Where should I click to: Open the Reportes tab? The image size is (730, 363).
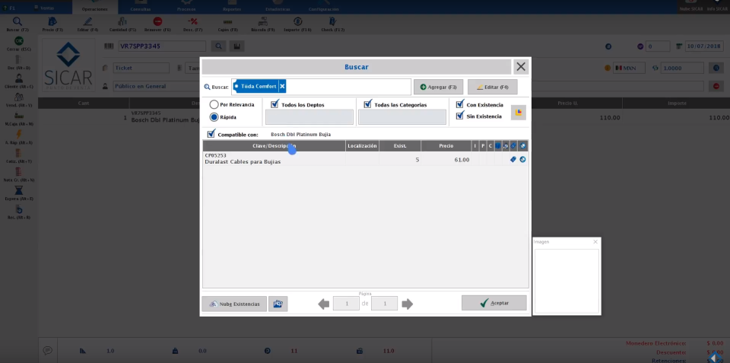point(232,8)
